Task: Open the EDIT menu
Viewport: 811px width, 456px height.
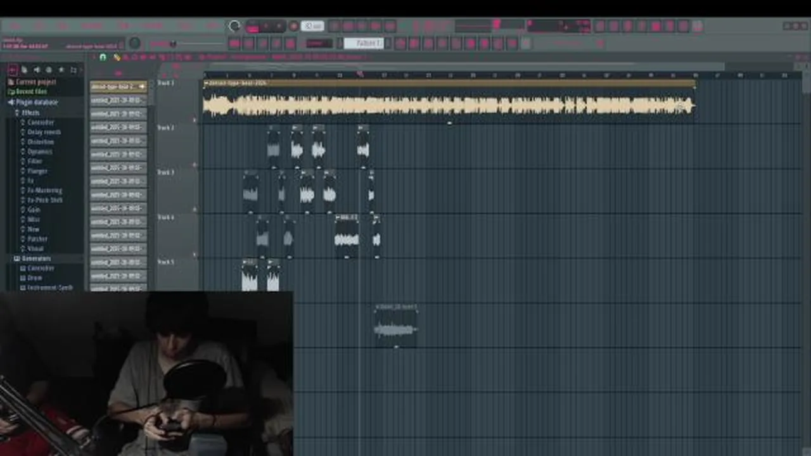Action: [x=38, y=26]
